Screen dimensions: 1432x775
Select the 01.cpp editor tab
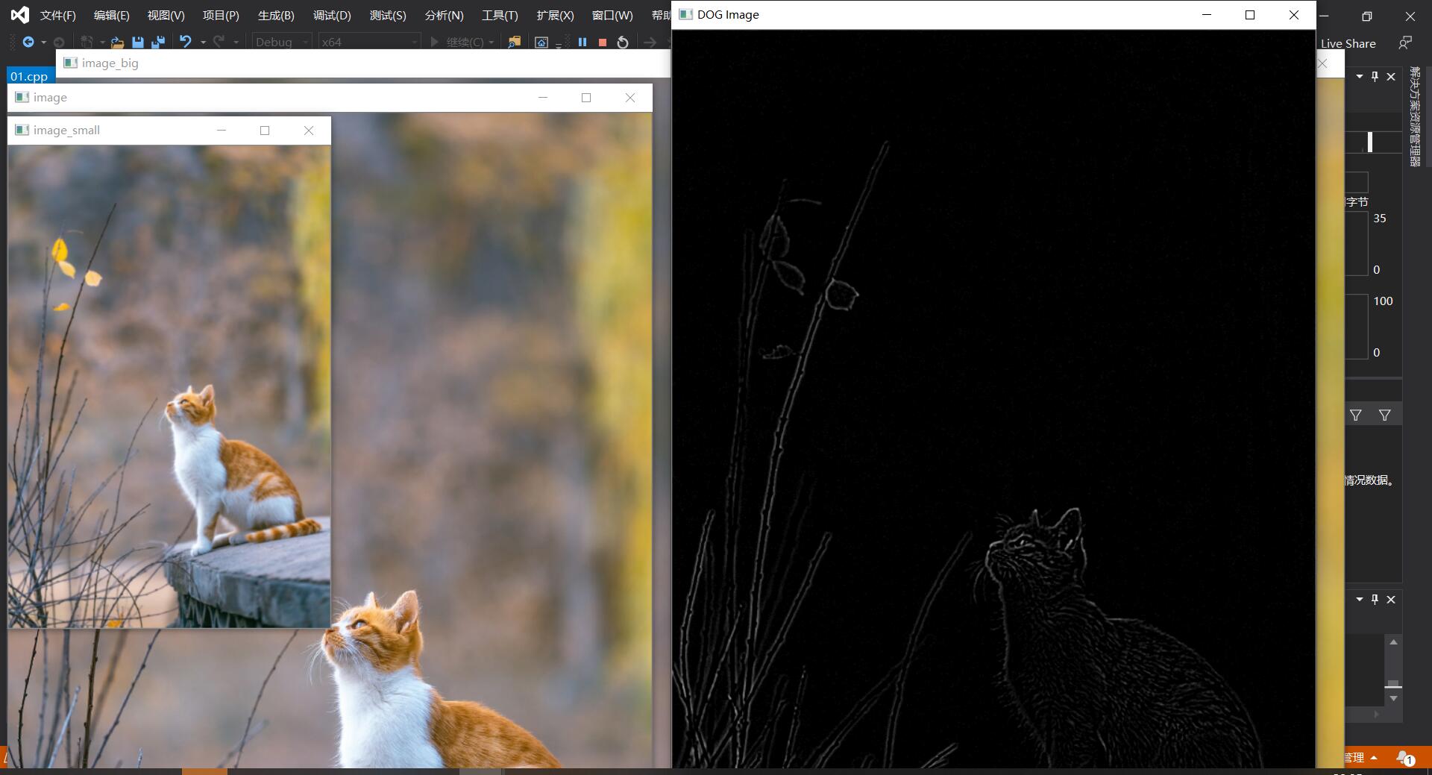tap(29, 76)
